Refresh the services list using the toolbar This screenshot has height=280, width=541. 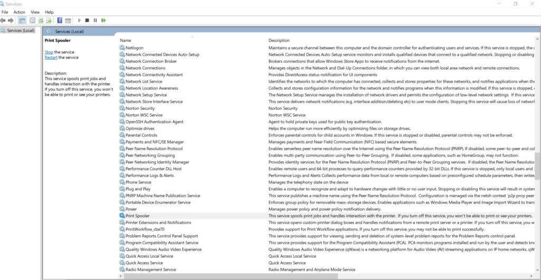[x=41, y=21]
